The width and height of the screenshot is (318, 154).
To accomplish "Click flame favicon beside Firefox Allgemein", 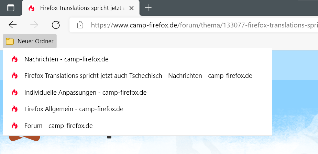I will tap(14, 109).
